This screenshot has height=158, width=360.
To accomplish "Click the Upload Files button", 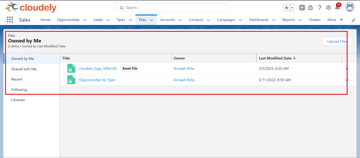I will 337,41.
